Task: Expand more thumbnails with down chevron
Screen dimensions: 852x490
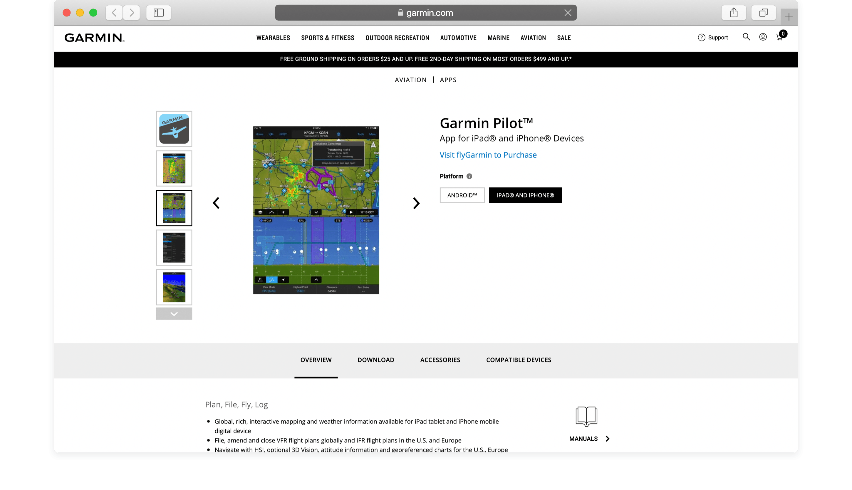Action: coord(174,314)
